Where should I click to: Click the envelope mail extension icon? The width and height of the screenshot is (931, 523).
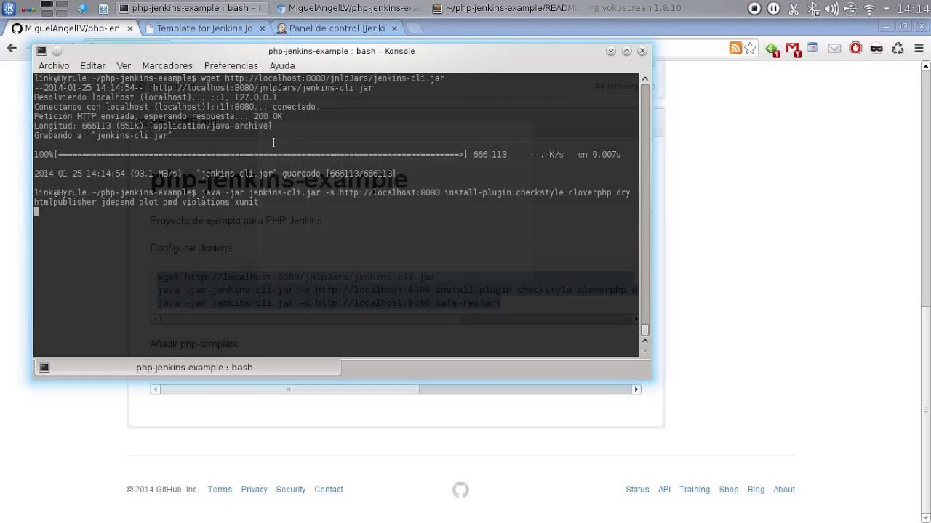834,48
